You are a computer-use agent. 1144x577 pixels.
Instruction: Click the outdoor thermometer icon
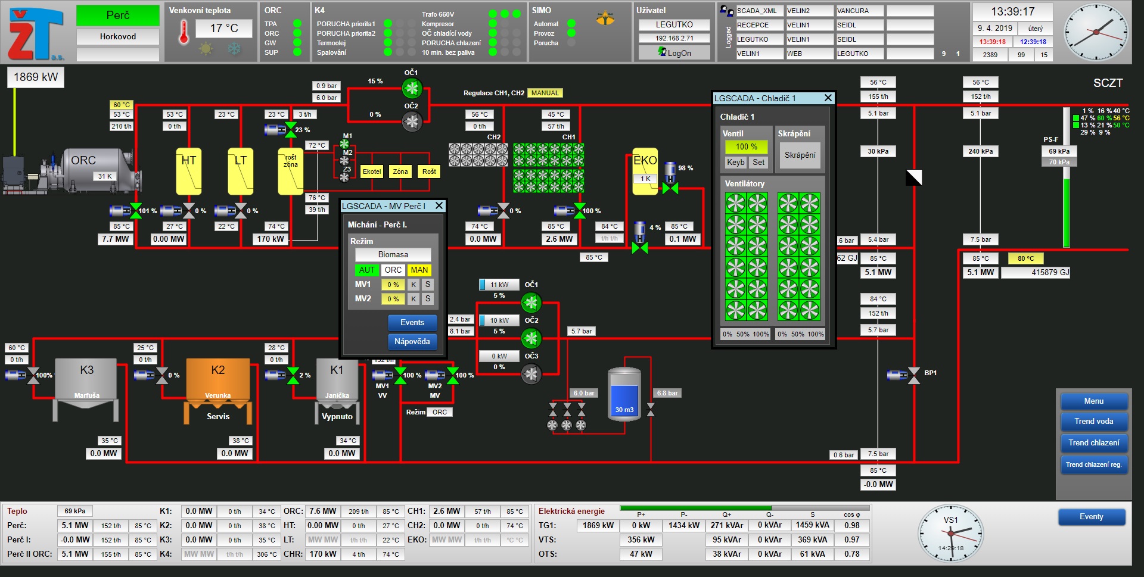coord(184,33)
